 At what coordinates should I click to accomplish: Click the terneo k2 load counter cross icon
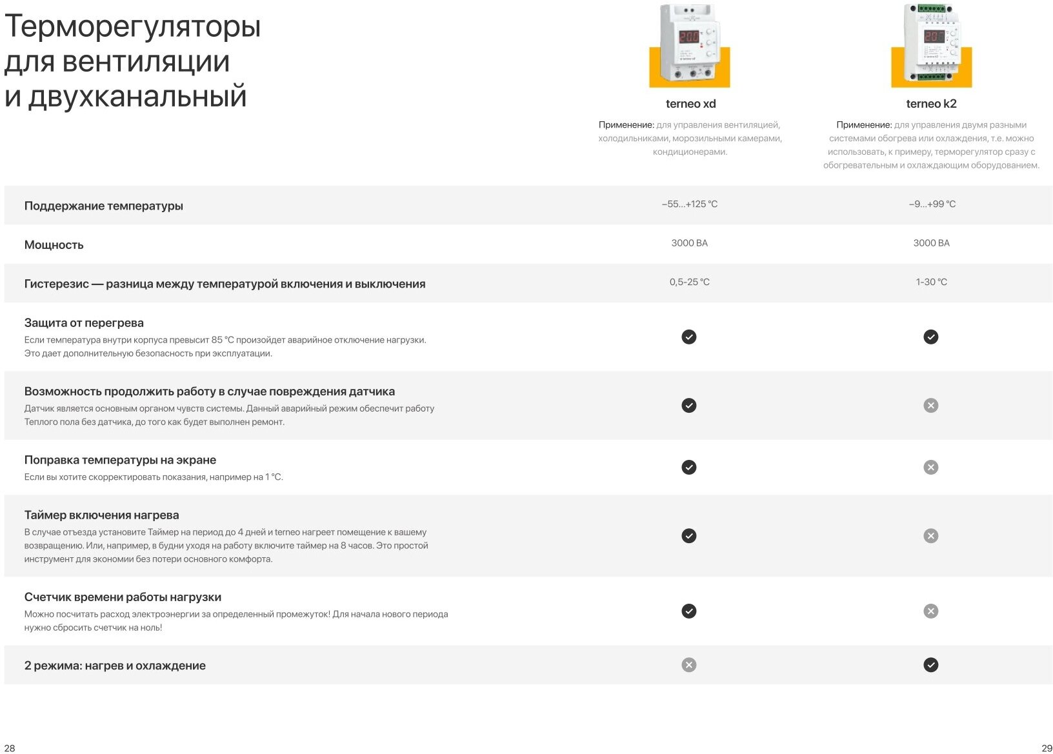click(930, 611)
